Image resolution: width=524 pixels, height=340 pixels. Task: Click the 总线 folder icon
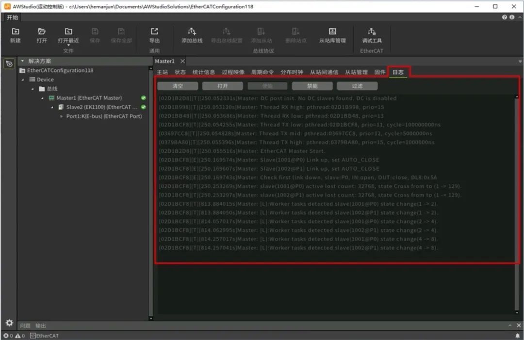pyautogui.click(x=42, y=89)
